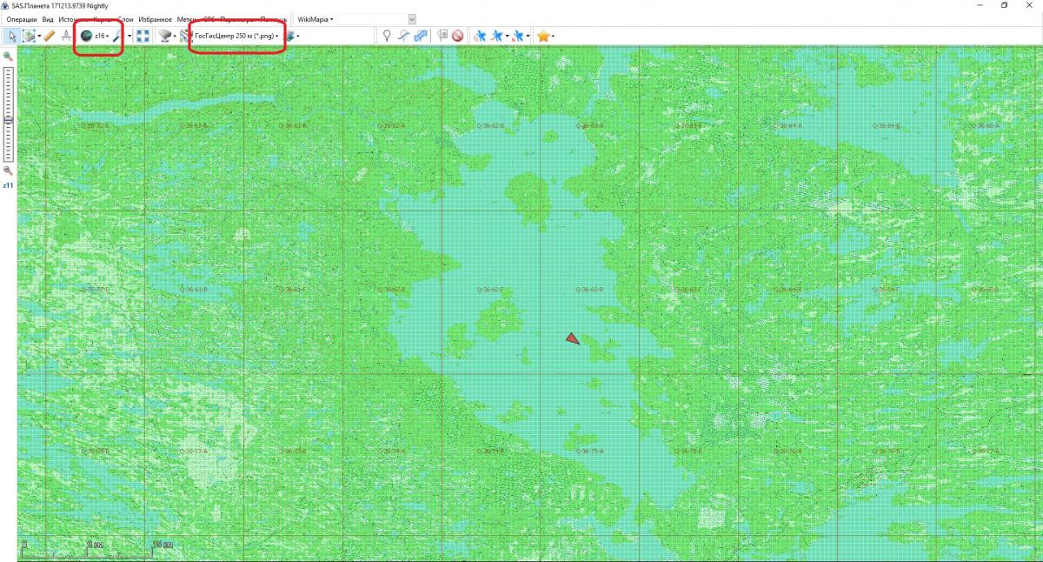Click the vertical zoom slider handle

pyautogui.click(x=8, y=121)
